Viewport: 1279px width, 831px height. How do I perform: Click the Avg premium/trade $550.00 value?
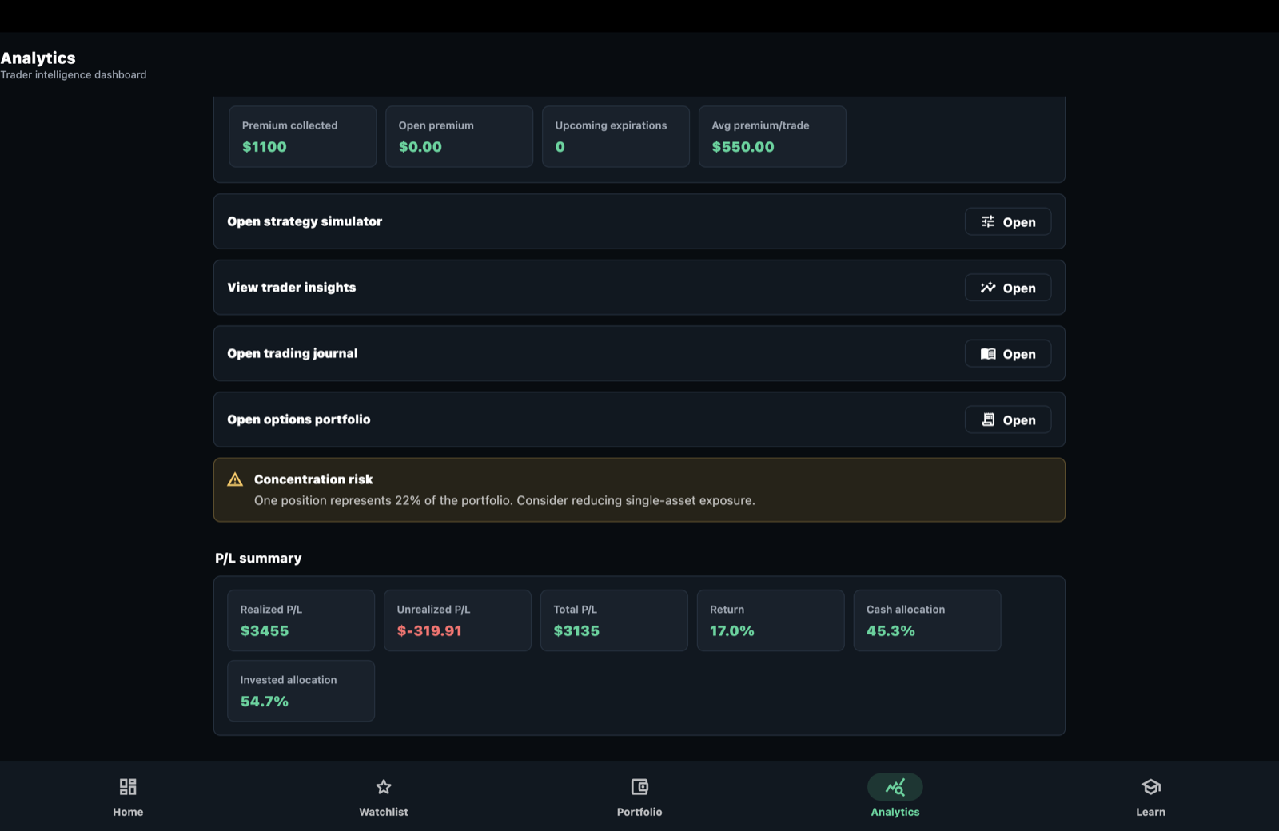[x=743, y=147]
